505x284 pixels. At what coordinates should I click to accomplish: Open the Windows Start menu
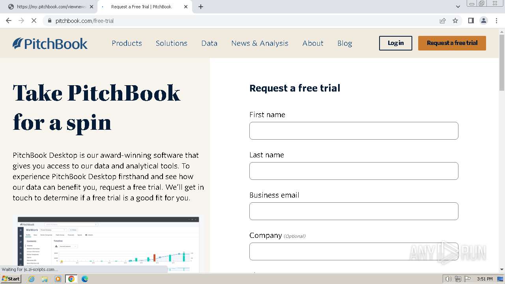pyautogui.click(x=11, y=279)
